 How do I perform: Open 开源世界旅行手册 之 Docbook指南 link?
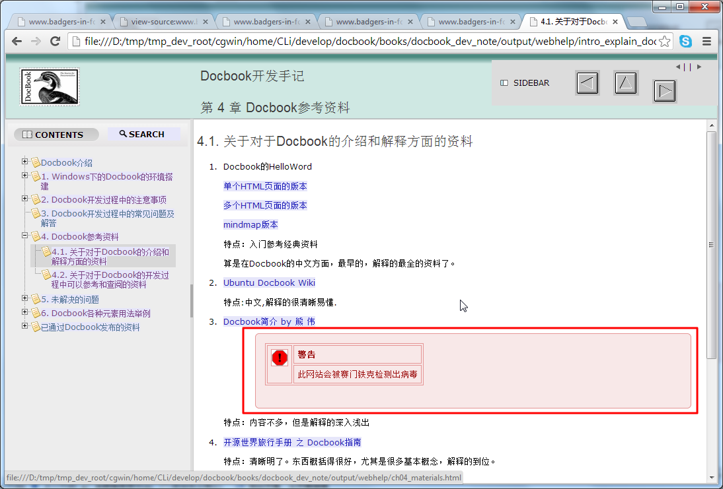[x=292, y=442]
